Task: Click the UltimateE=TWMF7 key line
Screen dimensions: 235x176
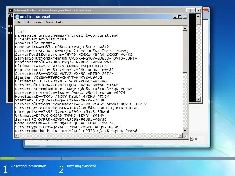Action: (61, 66)
